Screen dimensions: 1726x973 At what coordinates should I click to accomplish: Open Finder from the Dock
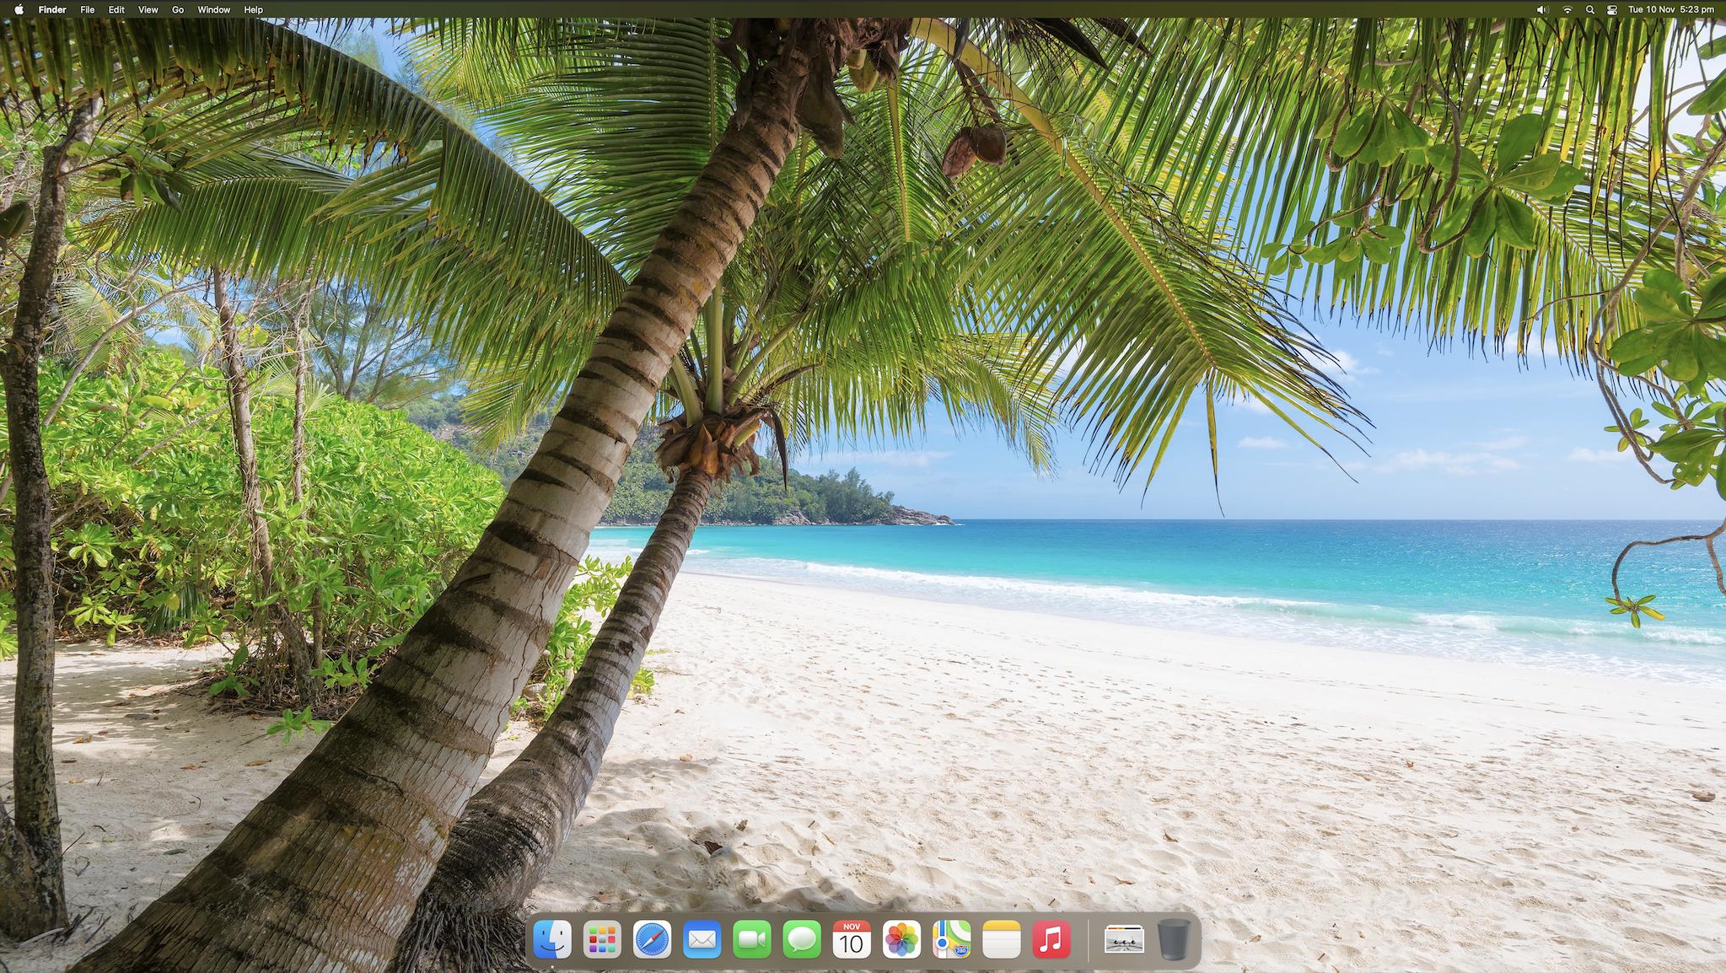pyautogui.click(x=552, y=939)
